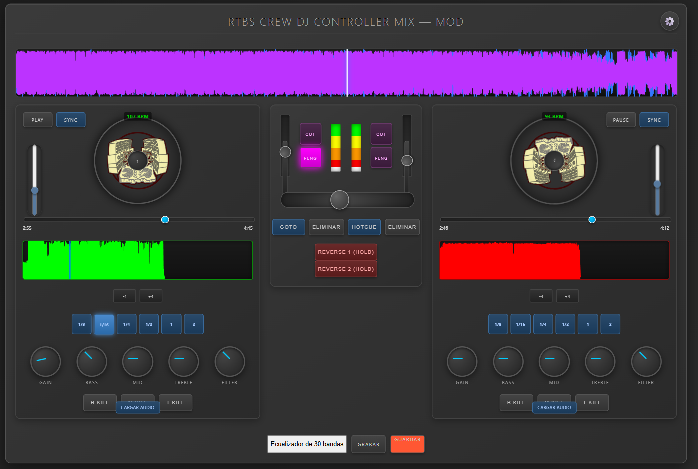Click the +4 pitch bend on the left deck
Image resolution: width=698 pixels, height=469 pixels.
(x=151, y=296)
